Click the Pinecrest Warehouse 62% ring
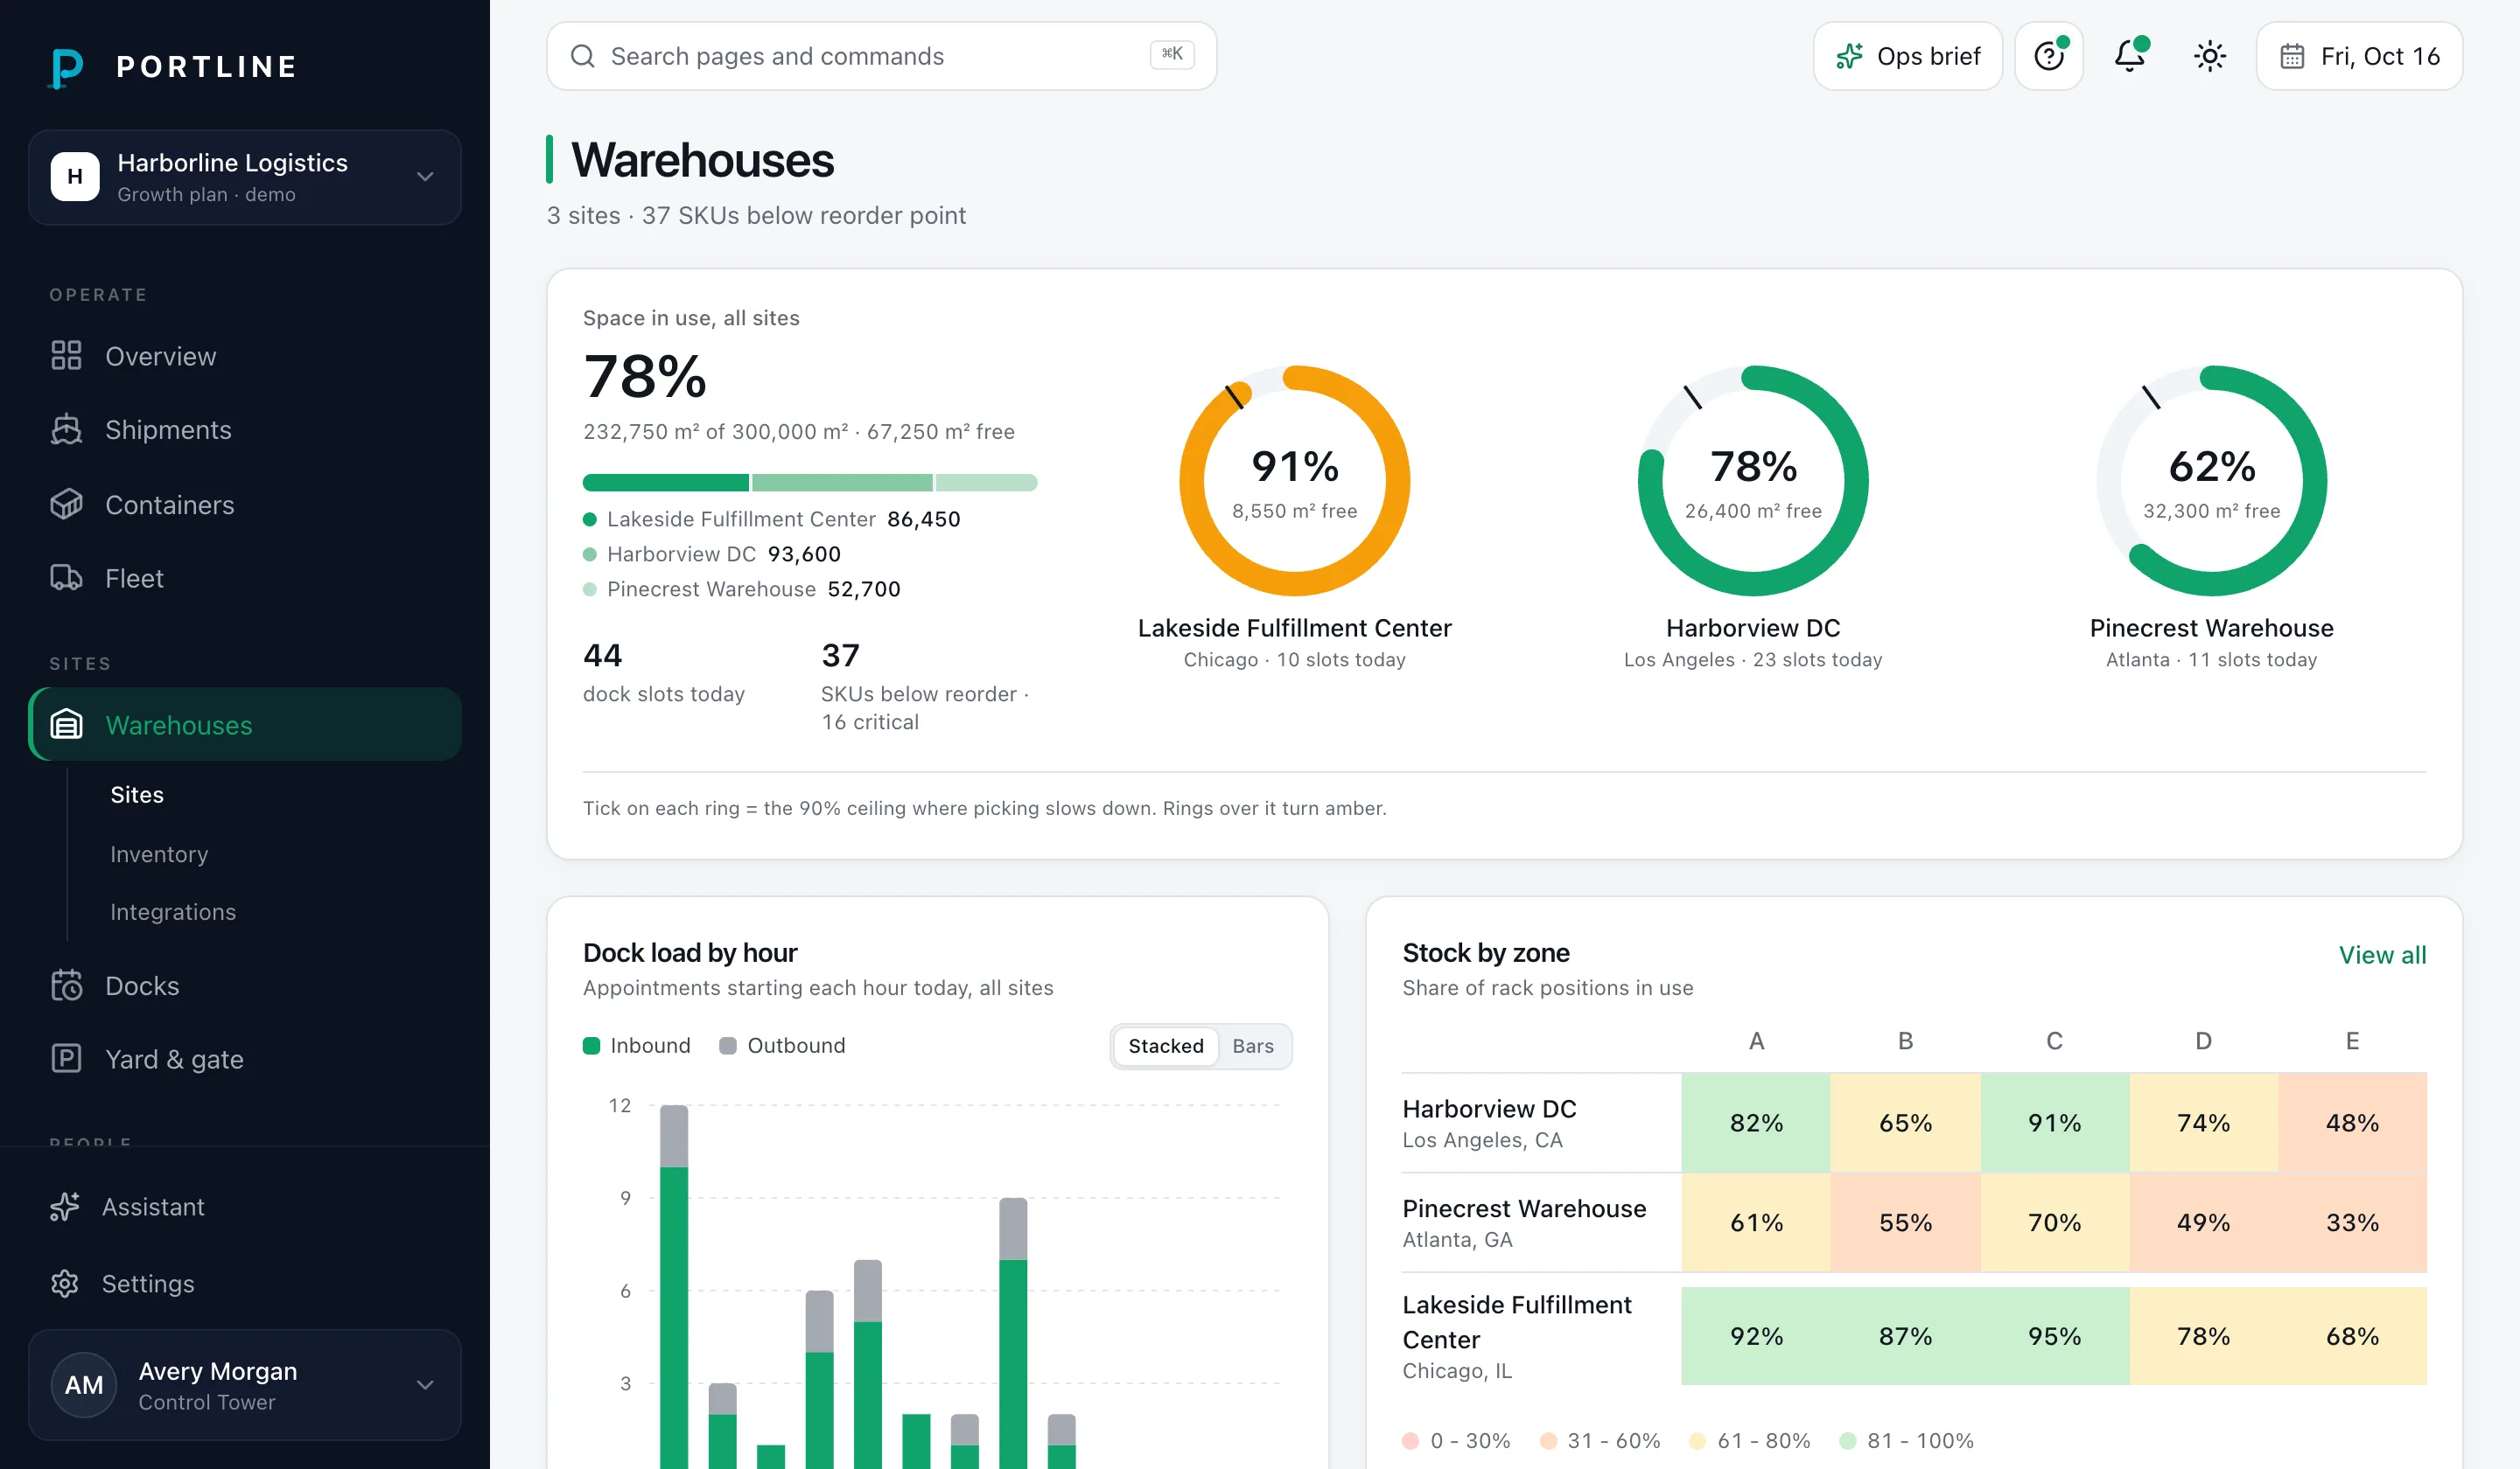 (x=2211, y=481)
